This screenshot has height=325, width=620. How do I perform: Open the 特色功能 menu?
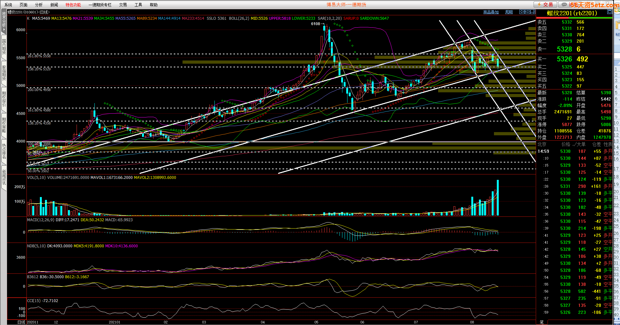(73, 5)
